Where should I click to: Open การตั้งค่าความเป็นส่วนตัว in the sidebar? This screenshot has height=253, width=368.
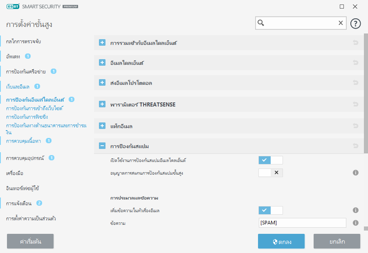pyautogui.click(x=31, y=219)
